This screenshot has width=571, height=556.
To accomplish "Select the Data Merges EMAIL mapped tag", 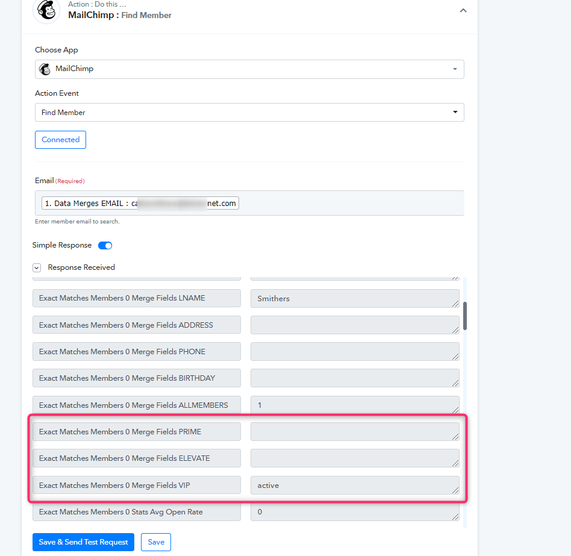I will click(x=140, y=203).
